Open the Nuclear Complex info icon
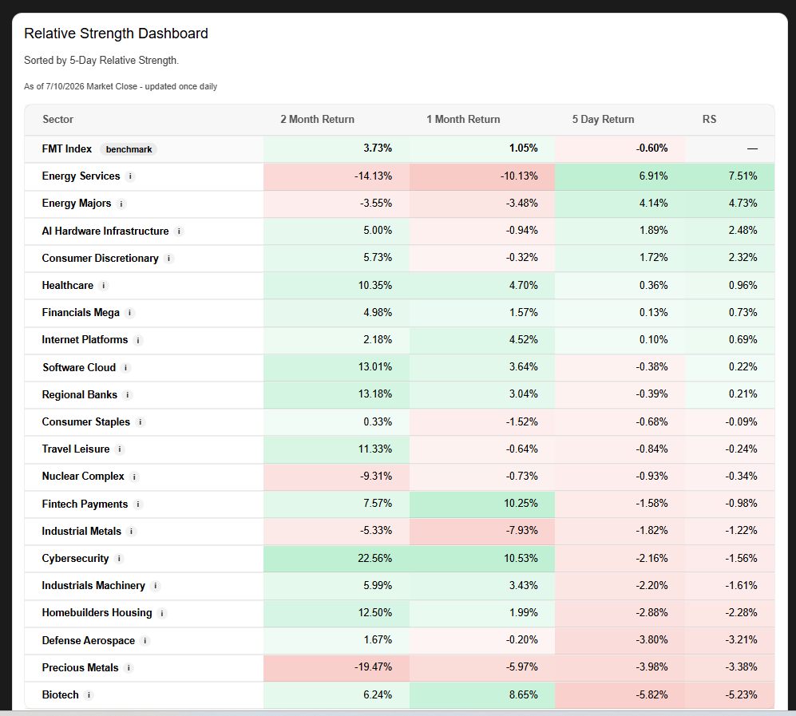 click(134, 477)
